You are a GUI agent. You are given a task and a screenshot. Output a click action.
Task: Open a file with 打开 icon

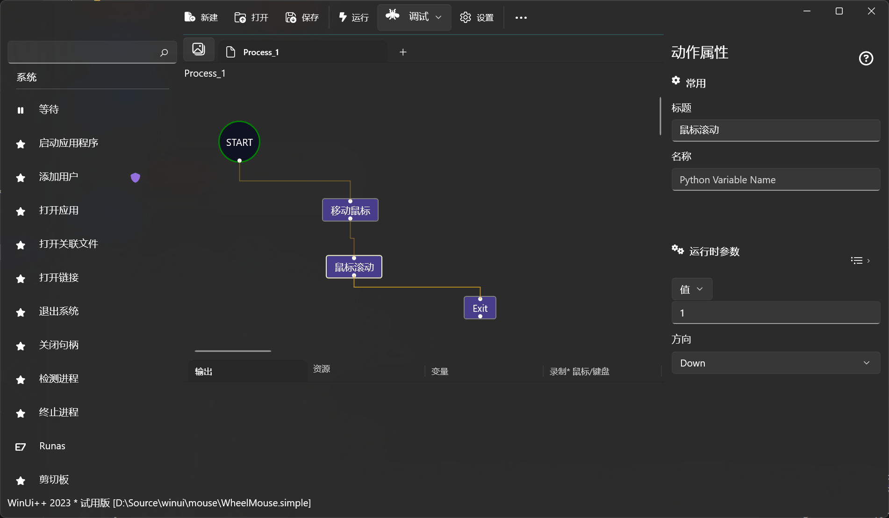[240, 17]
